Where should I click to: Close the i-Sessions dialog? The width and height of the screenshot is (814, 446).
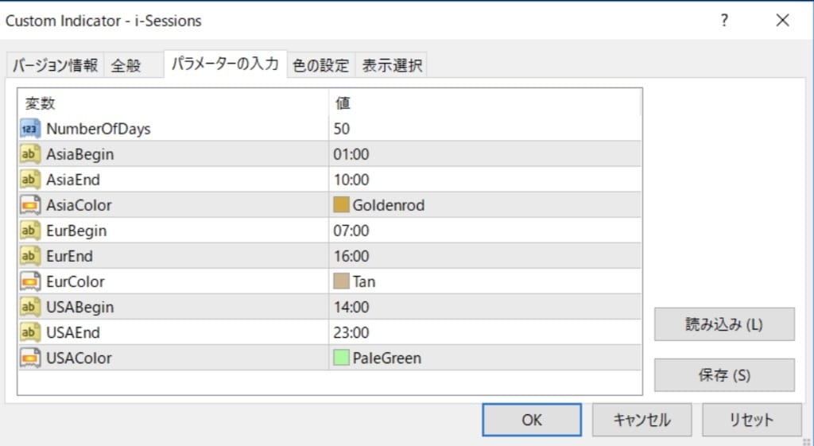(x=782, y=20)
